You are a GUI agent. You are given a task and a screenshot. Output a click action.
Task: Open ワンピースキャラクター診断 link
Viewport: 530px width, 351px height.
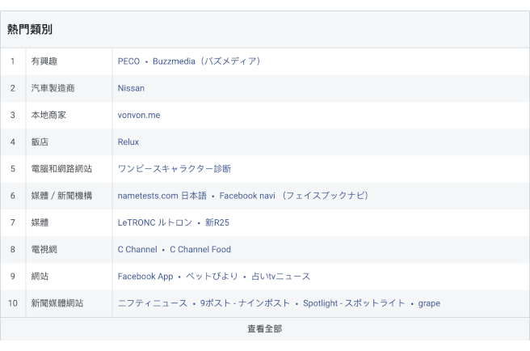174,168
